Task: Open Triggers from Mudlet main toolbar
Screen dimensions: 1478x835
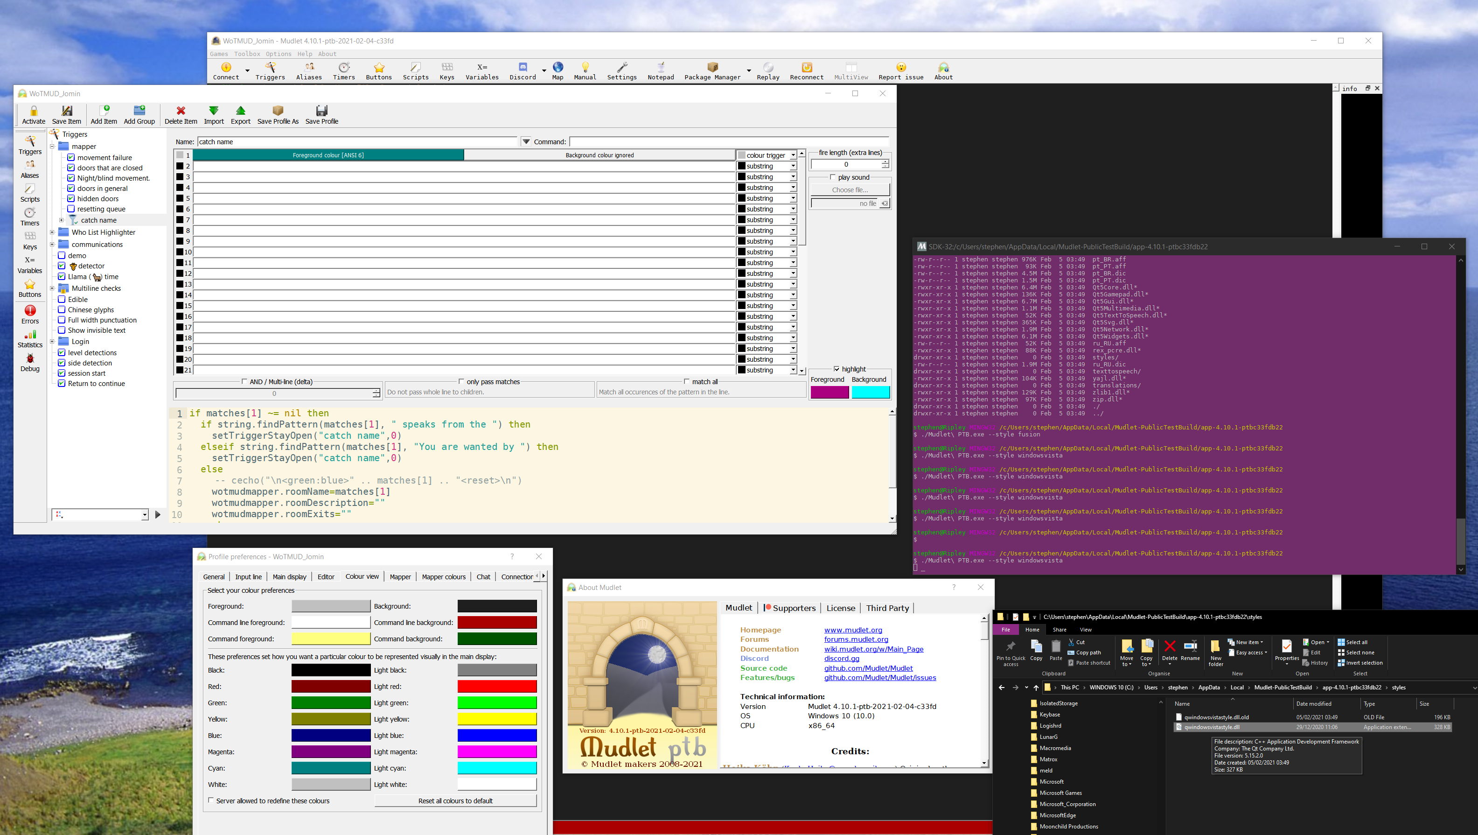Action: click(x=270, y=71)
